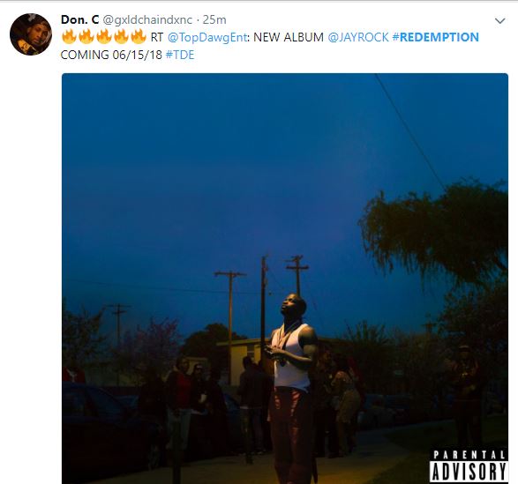Click the last fire emoji before RT
This screenshot has height=484, width=518.
tap(139, 36)
